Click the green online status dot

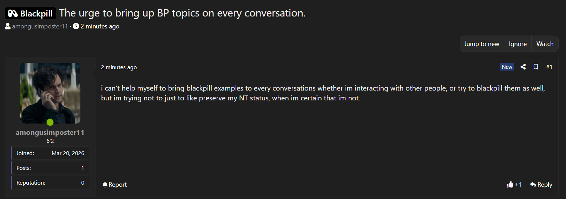(x=50, y=122)
